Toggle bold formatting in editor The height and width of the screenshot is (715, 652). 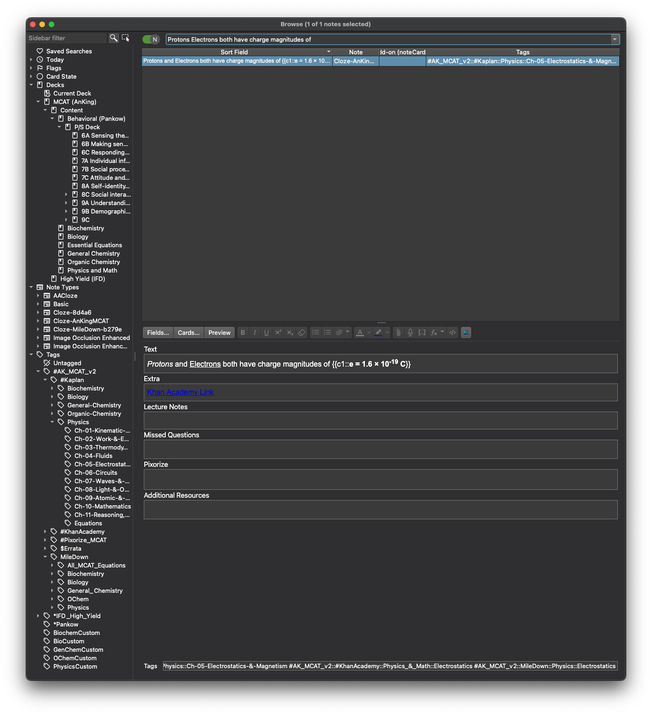tap(243, 332)
